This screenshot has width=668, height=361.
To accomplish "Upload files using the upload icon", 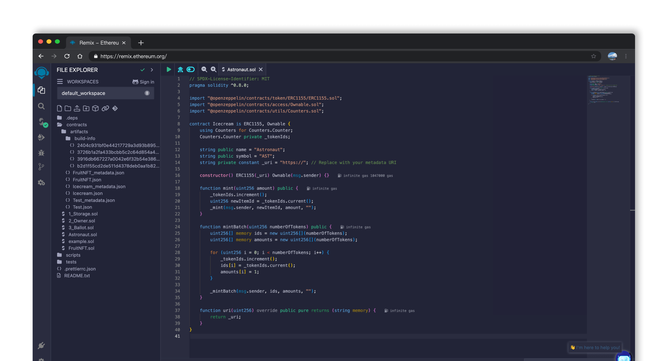I will (x=77, y=108).
